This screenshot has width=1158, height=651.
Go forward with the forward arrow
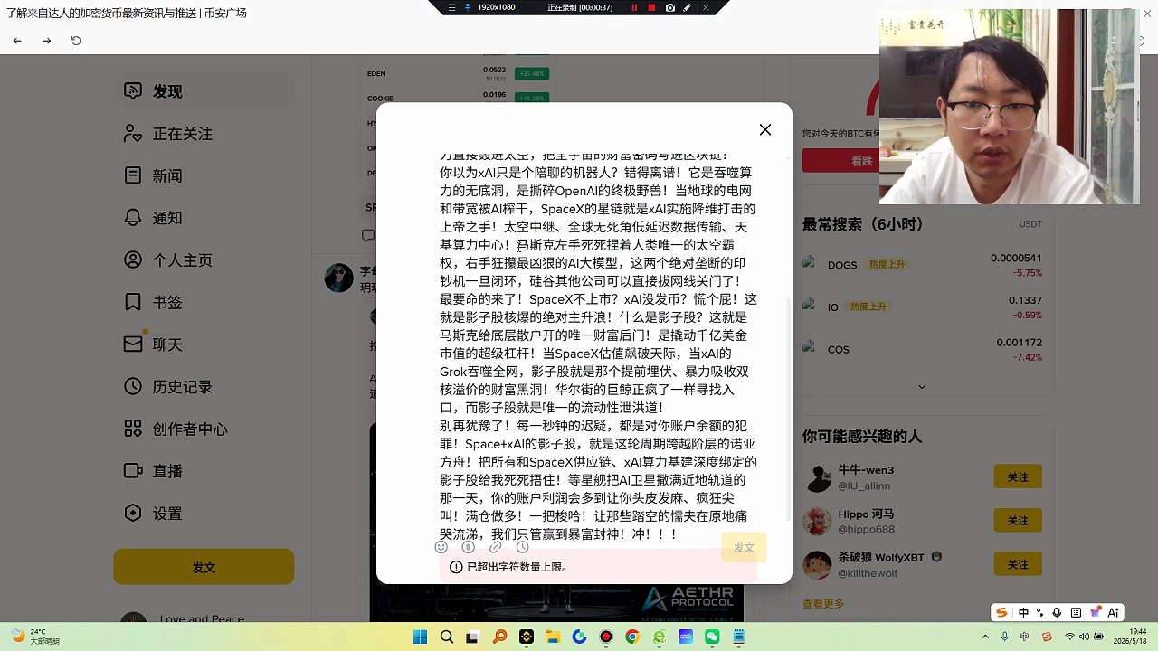tap(47, 41)
